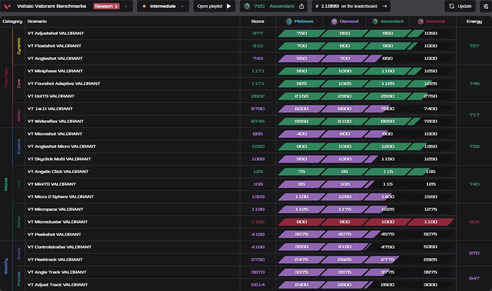Click the 1w1t score 6790
This screenshot has width=492, height=291.
(x=258, y=109)
